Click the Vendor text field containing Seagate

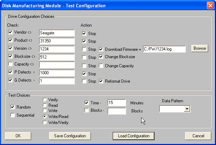coord(57,33)
